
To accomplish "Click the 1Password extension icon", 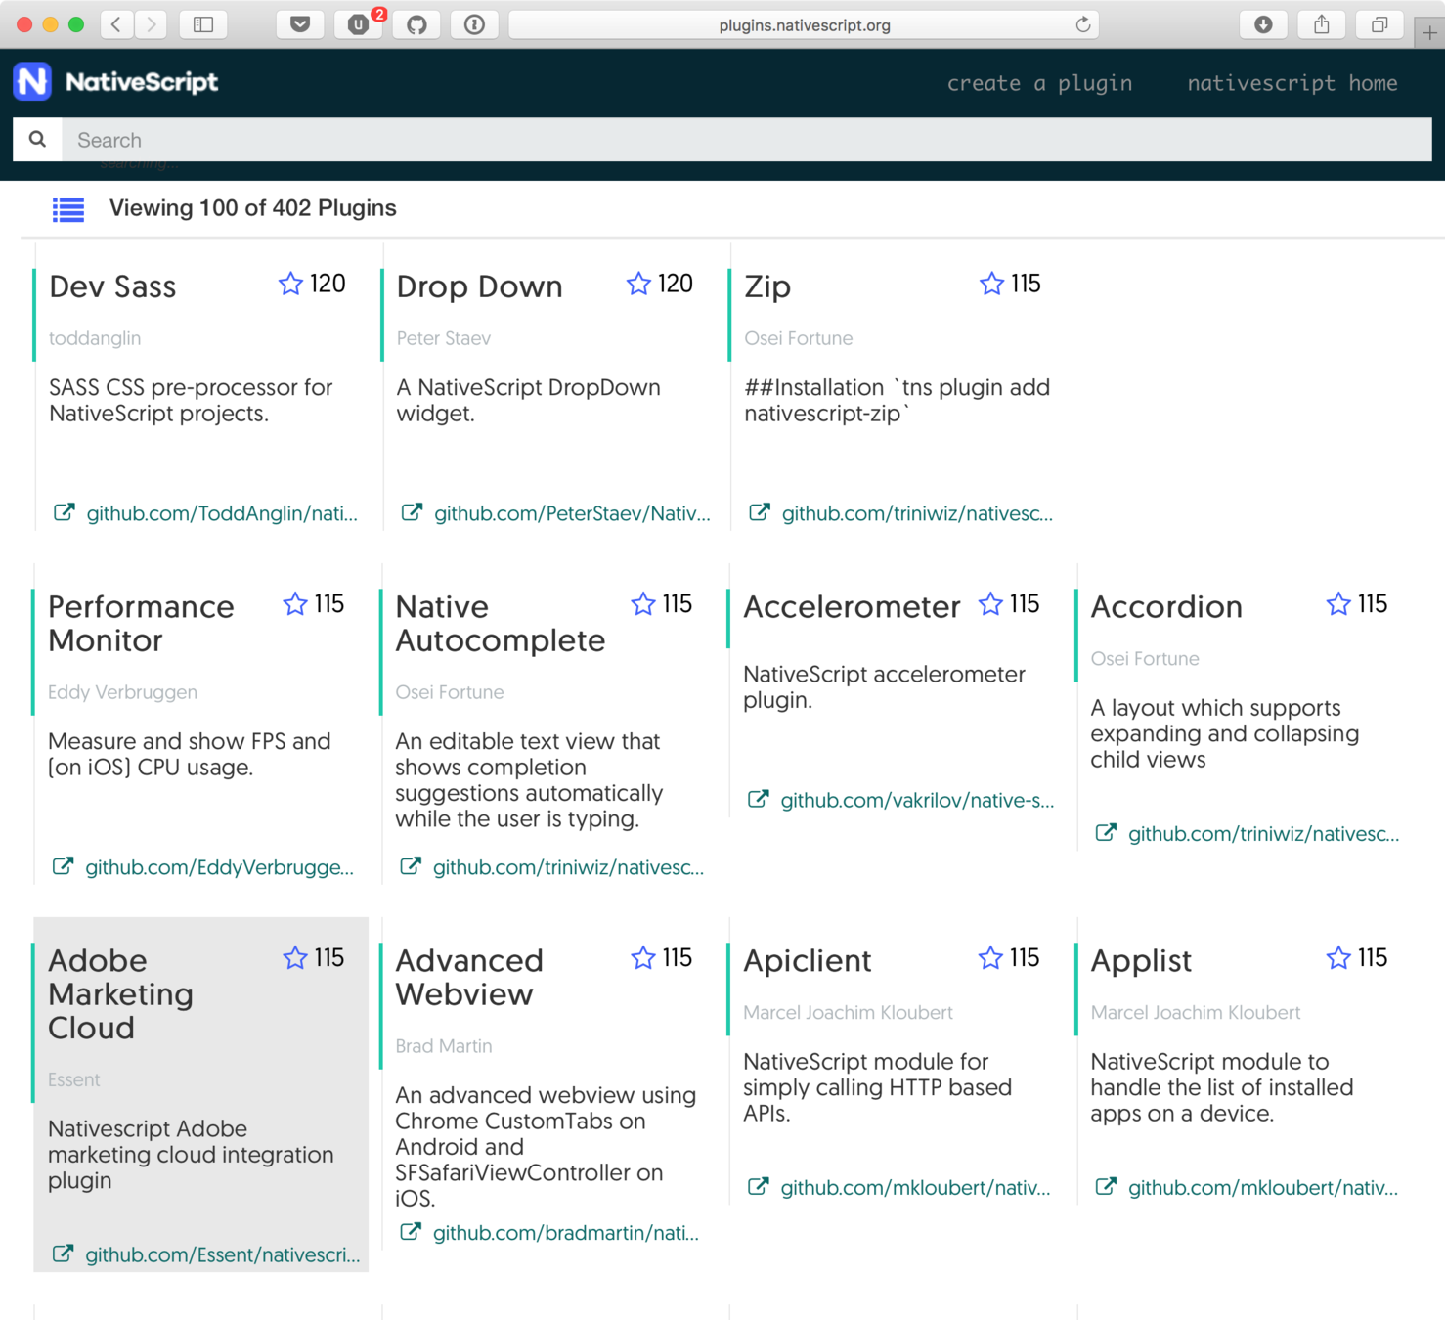I will tap(474, 24).
